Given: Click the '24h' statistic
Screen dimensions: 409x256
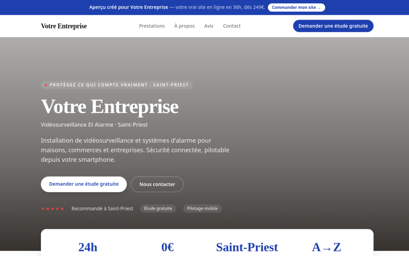Looking at the screenshot, I should tap(88, 247).
